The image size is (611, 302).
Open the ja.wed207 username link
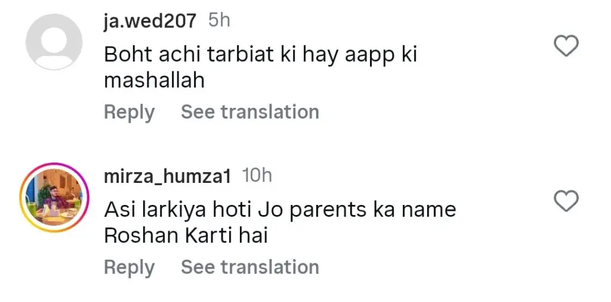tap(150, 21)
